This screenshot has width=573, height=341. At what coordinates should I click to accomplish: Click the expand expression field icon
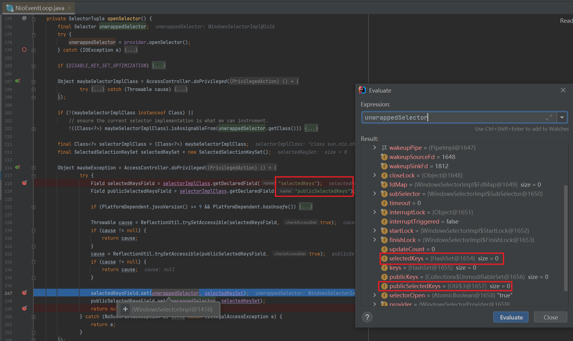point(549,117)
